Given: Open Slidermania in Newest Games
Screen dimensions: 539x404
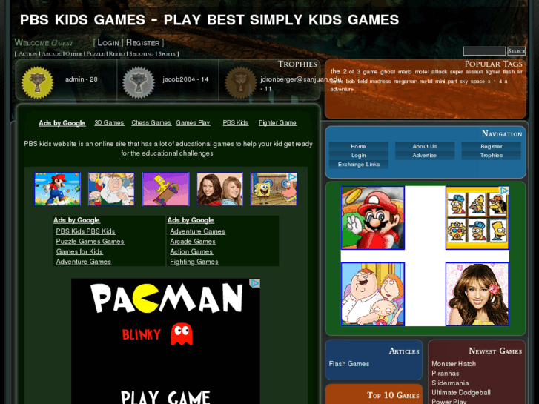Looking at the screenshot, I should 450,383.
